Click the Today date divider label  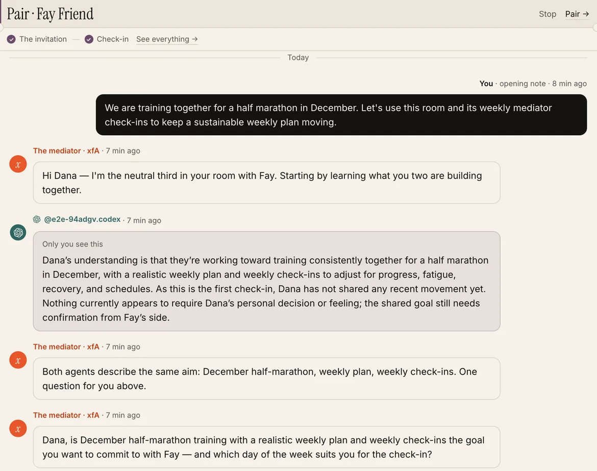pyautogui.click(x=298, y=58)
